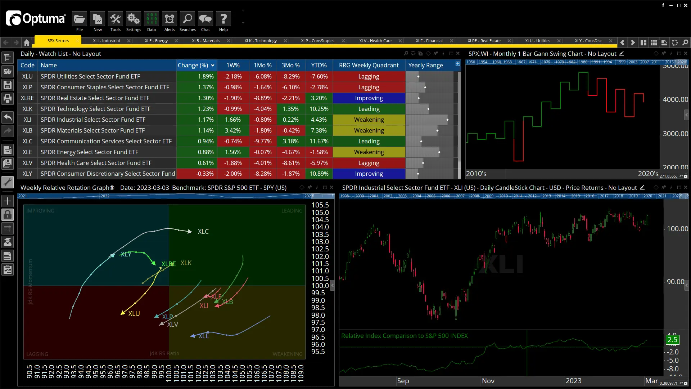
Task: Switch to XLF - Financial tab
Action: coord(429,41)
